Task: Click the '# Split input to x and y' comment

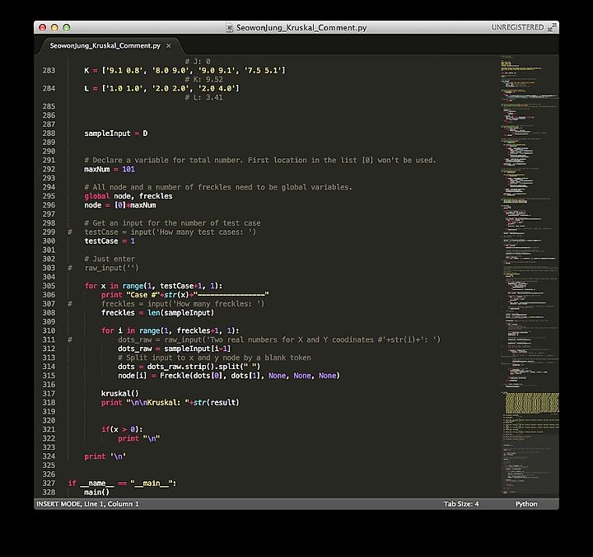Action: pos(214,358)
